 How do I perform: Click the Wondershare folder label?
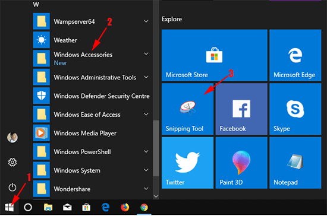[x=72, y=189]
